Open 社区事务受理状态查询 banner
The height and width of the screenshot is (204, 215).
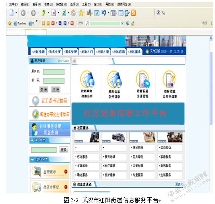click(x=50, y=129)
